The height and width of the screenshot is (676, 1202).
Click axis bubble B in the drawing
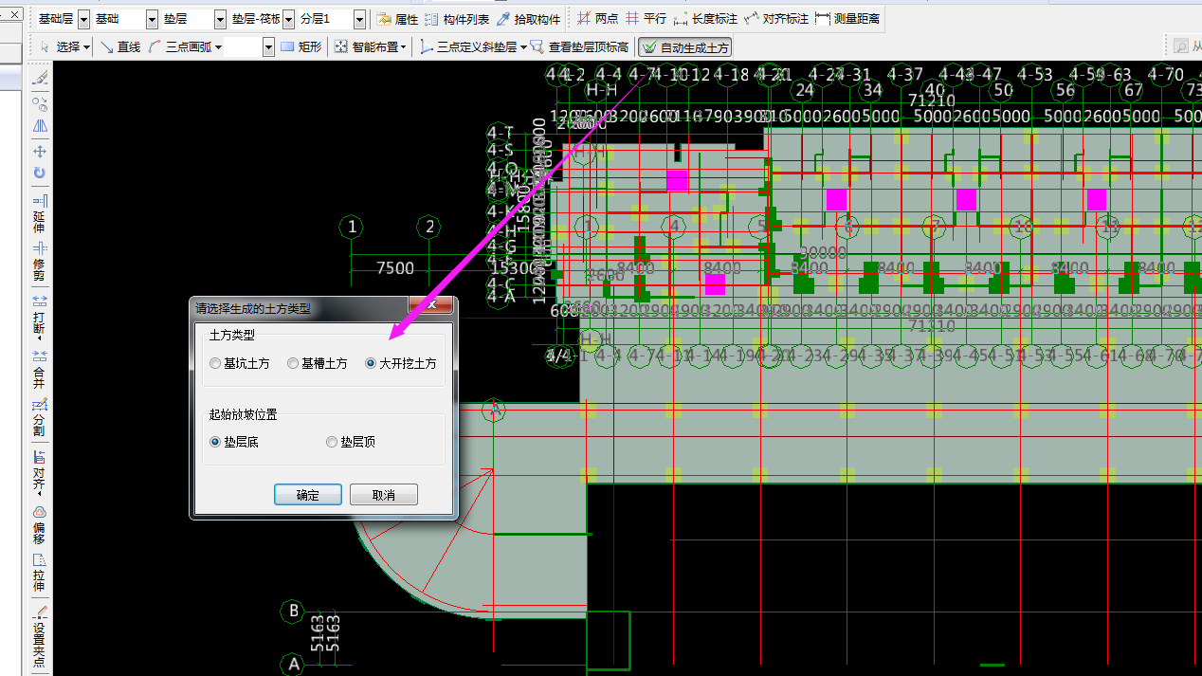tap(294, 611)
